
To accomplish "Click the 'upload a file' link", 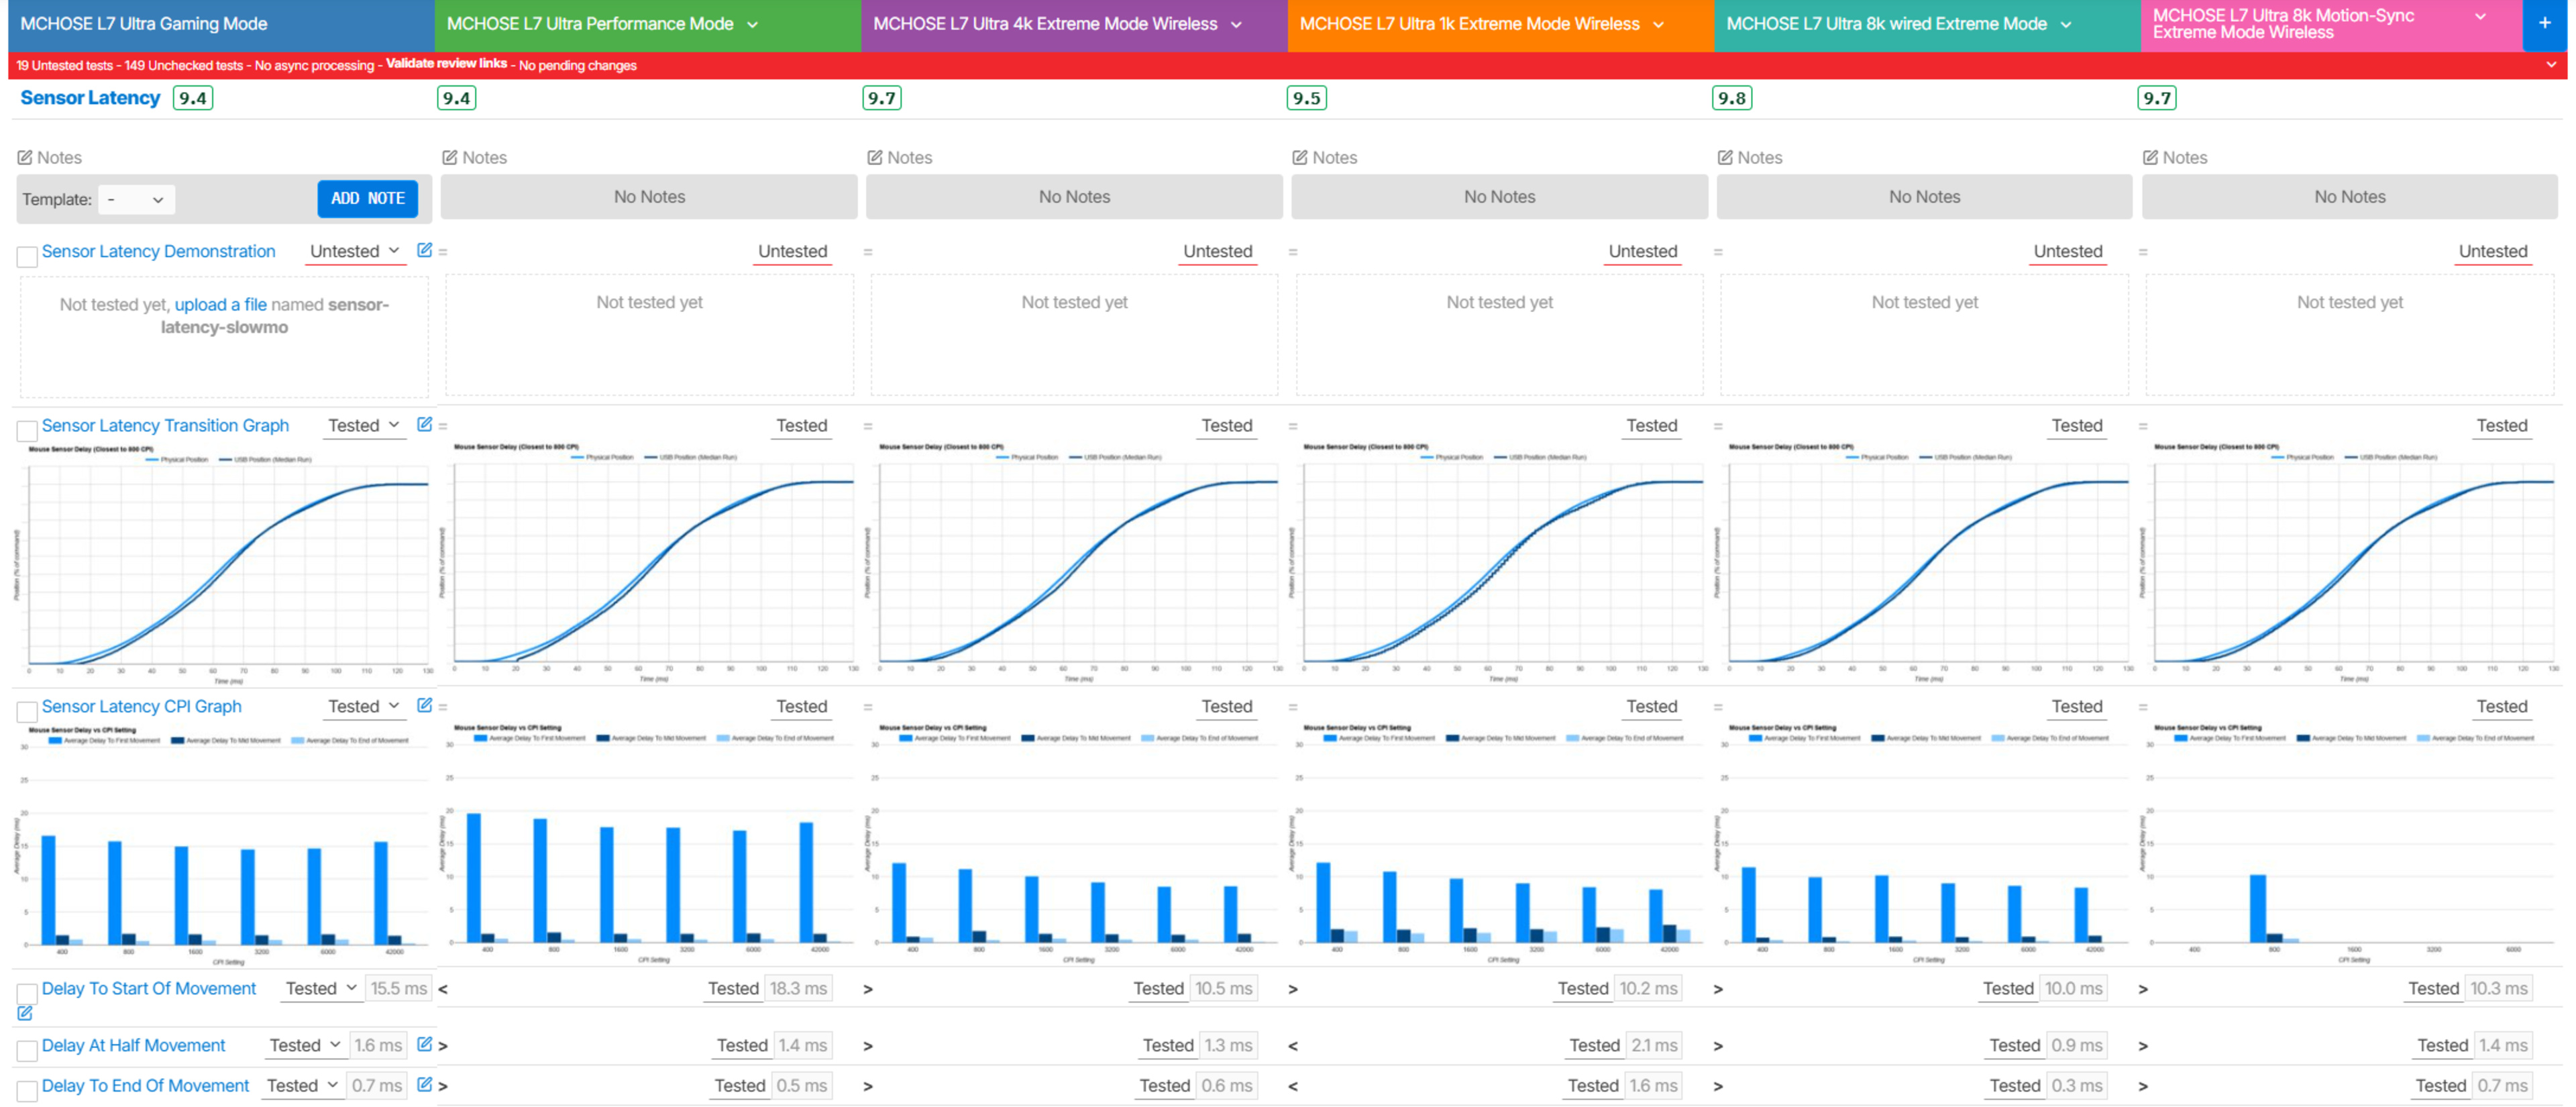I will pos(220,304).
